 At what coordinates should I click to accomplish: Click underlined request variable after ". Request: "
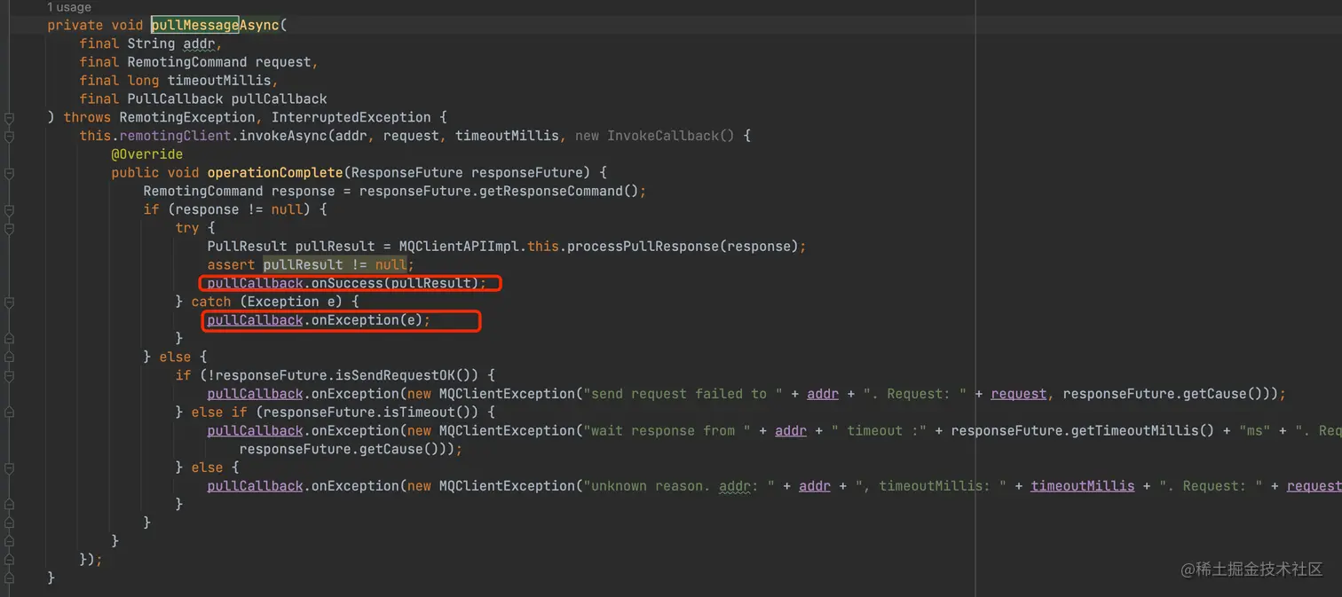pos(1019,394)
